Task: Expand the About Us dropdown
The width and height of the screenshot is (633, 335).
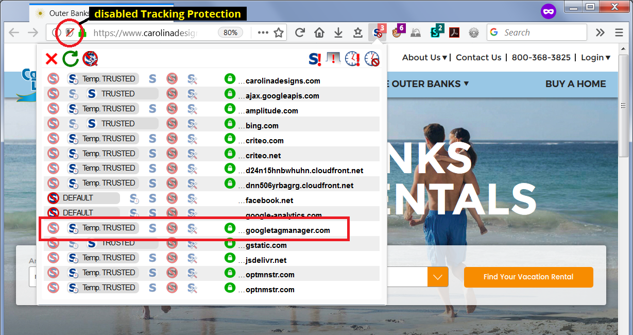Action: [424, 58]
